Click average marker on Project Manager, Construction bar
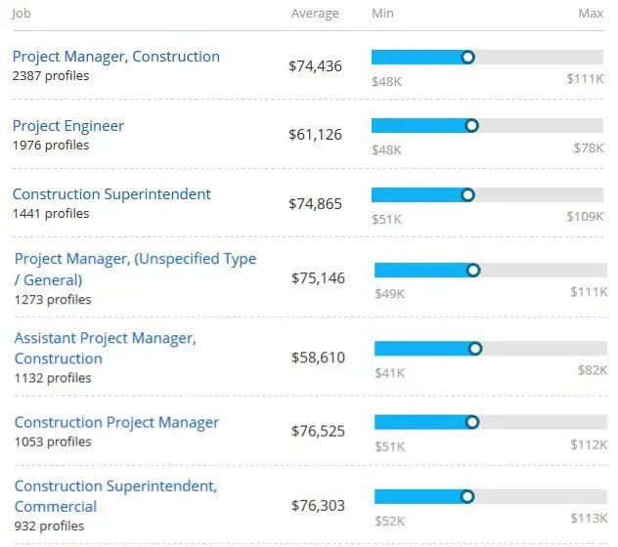Screen dimensions: 618x547 (x=467, y=58)
